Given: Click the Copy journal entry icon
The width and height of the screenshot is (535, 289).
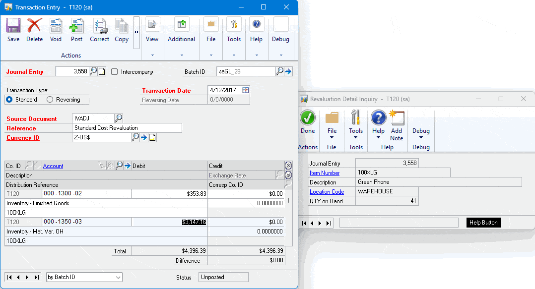Looking at the screenshot, I should (122, 30).
